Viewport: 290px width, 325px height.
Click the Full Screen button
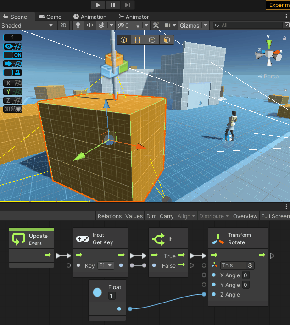click(x=275, y=216)
